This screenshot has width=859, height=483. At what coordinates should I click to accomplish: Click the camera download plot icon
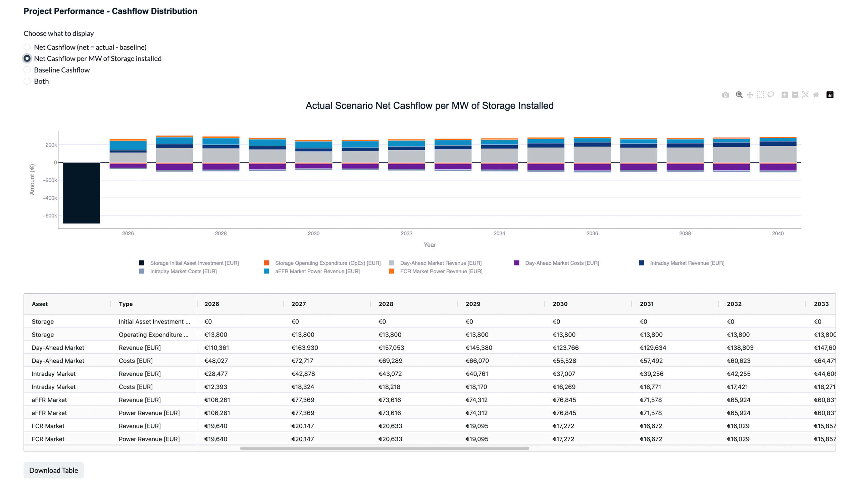point(725,95)
